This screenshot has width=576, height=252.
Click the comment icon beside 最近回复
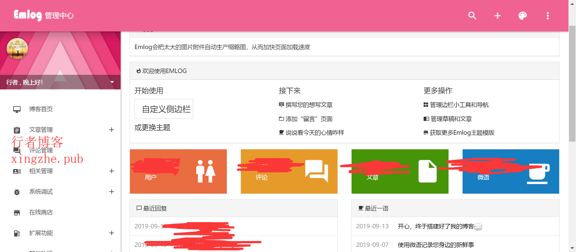(x=139, y=208)
